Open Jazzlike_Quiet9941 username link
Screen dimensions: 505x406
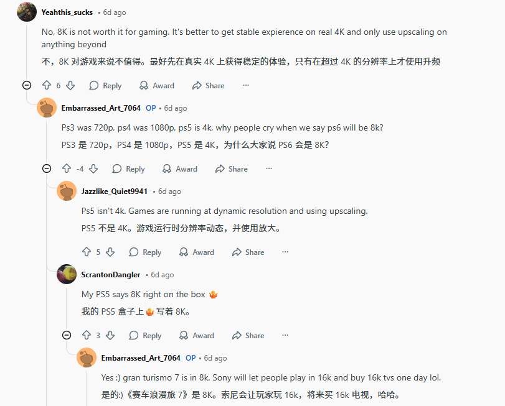tap(115, 191)
